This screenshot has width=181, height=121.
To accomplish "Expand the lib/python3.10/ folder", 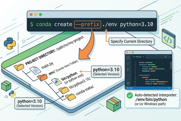I will click(x=64, y=90).
